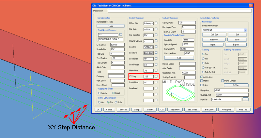Click the Calc button
This screenshot has width=261, height=138.
179,58
